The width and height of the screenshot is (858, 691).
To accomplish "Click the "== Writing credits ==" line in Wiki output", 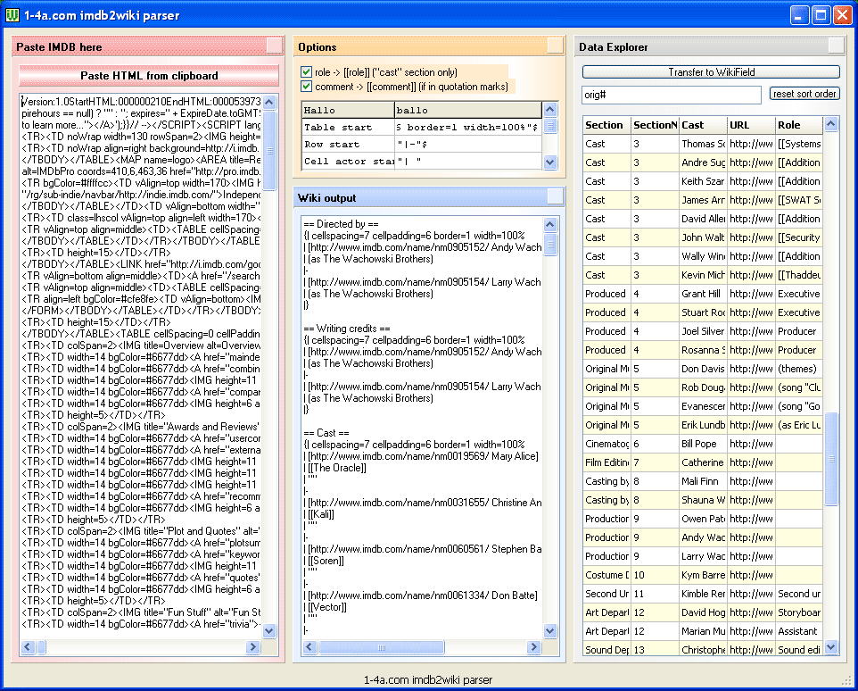I will 347,328.
